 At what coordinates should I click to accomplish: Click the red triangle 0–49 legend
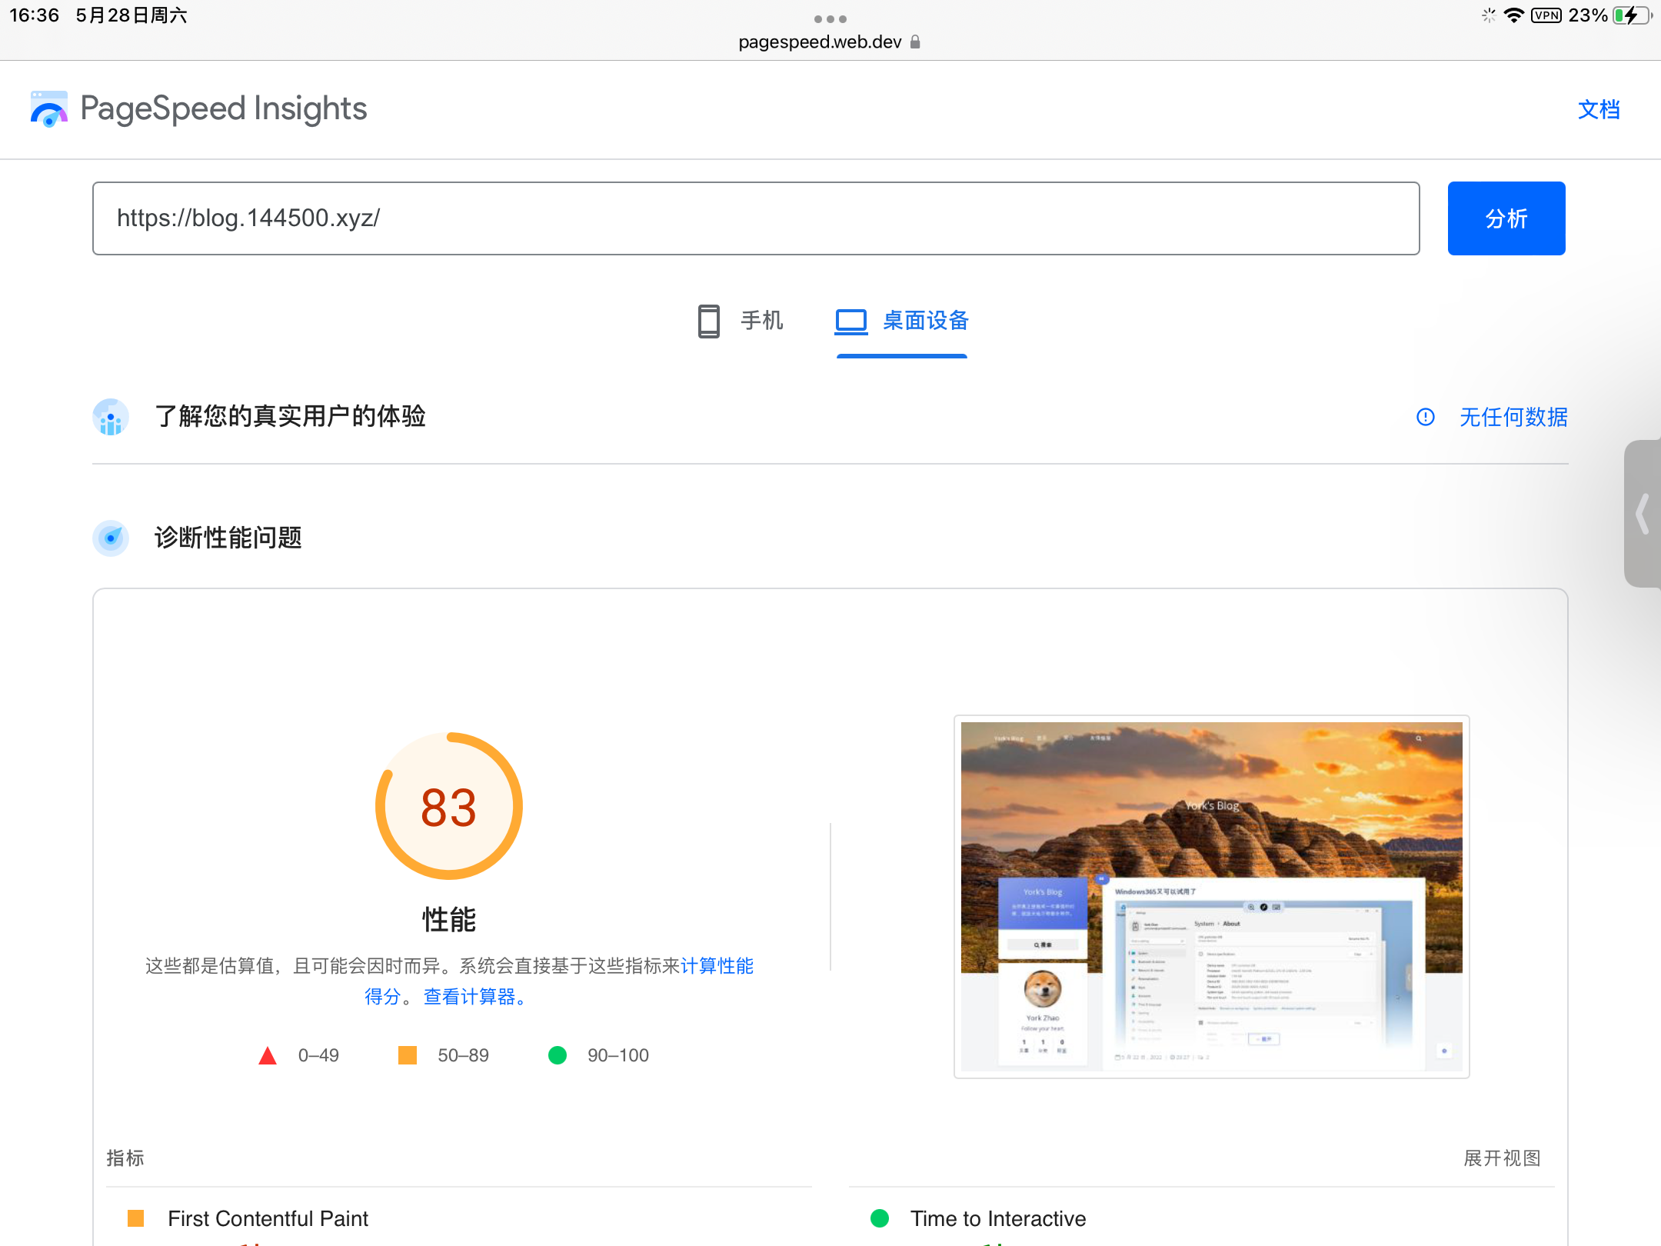point(299,1055)
